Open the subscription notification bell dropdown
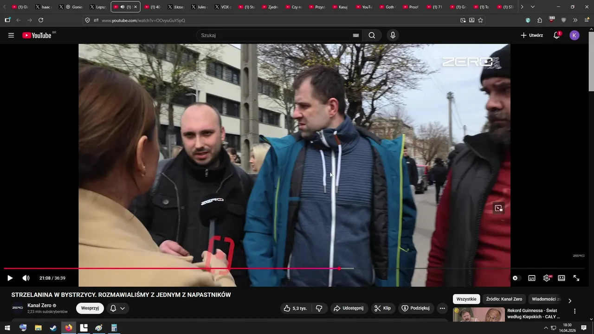 tap(117, 308)
